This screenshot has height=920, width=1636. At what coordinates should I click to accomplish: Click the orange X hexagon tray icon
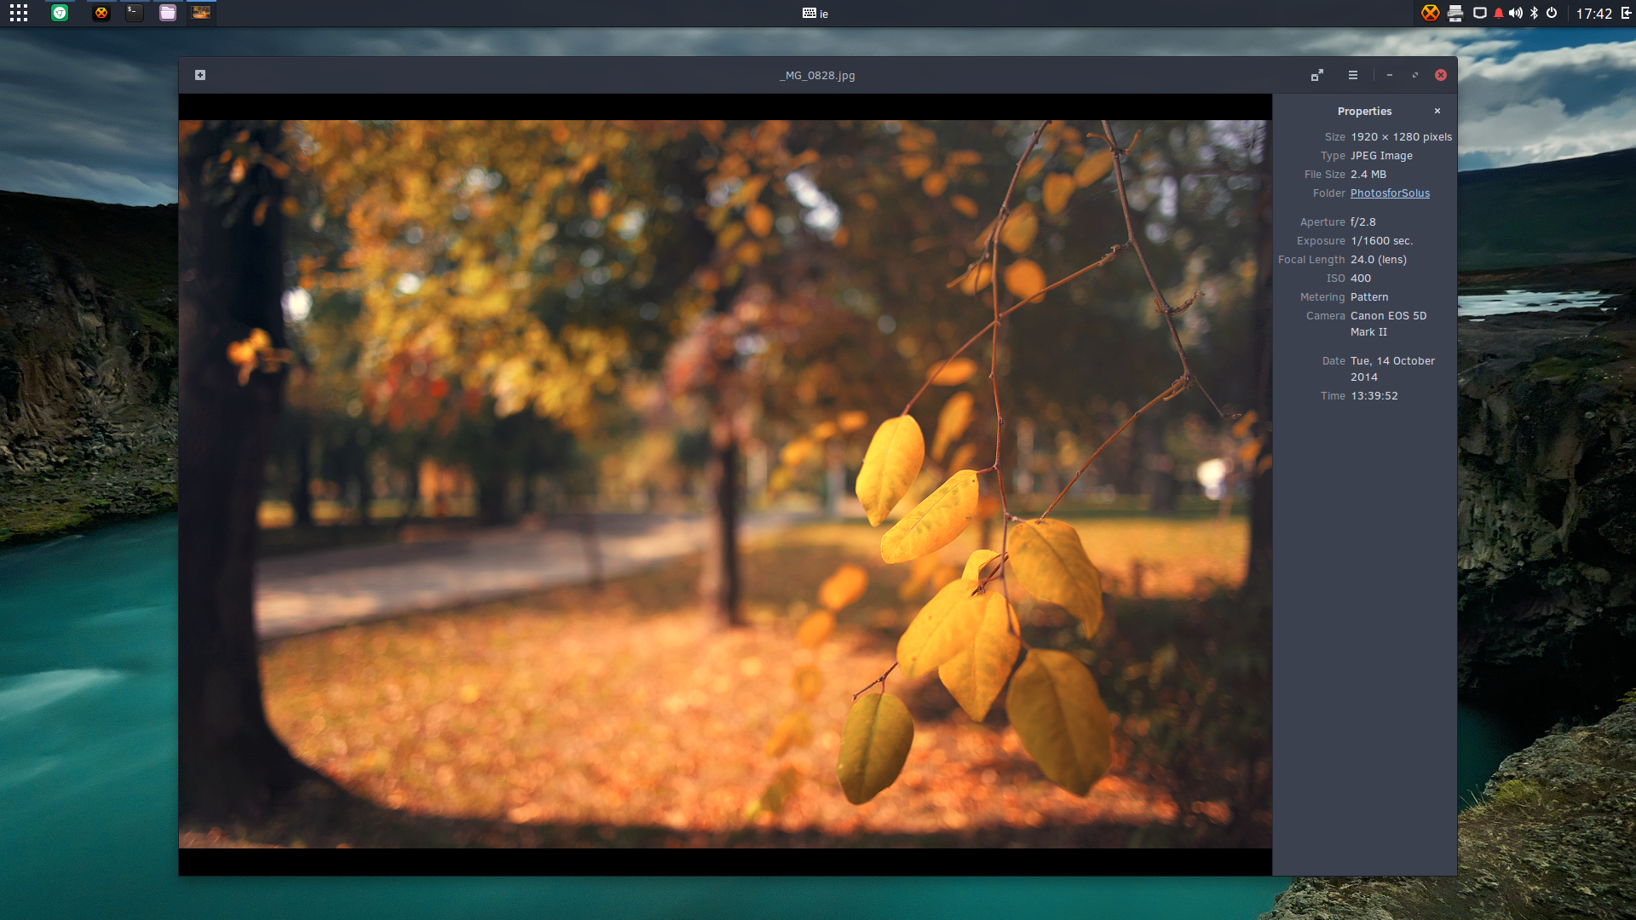tap(1431, 13)
